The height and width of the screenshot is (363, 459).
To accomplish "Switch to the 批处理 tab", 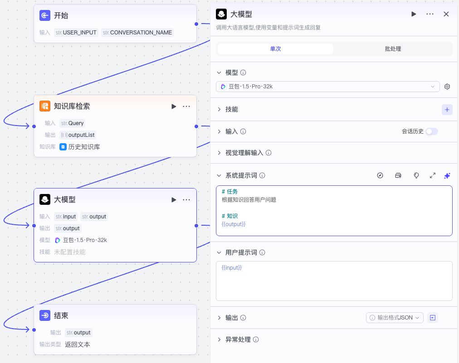I will click(393, 48).
